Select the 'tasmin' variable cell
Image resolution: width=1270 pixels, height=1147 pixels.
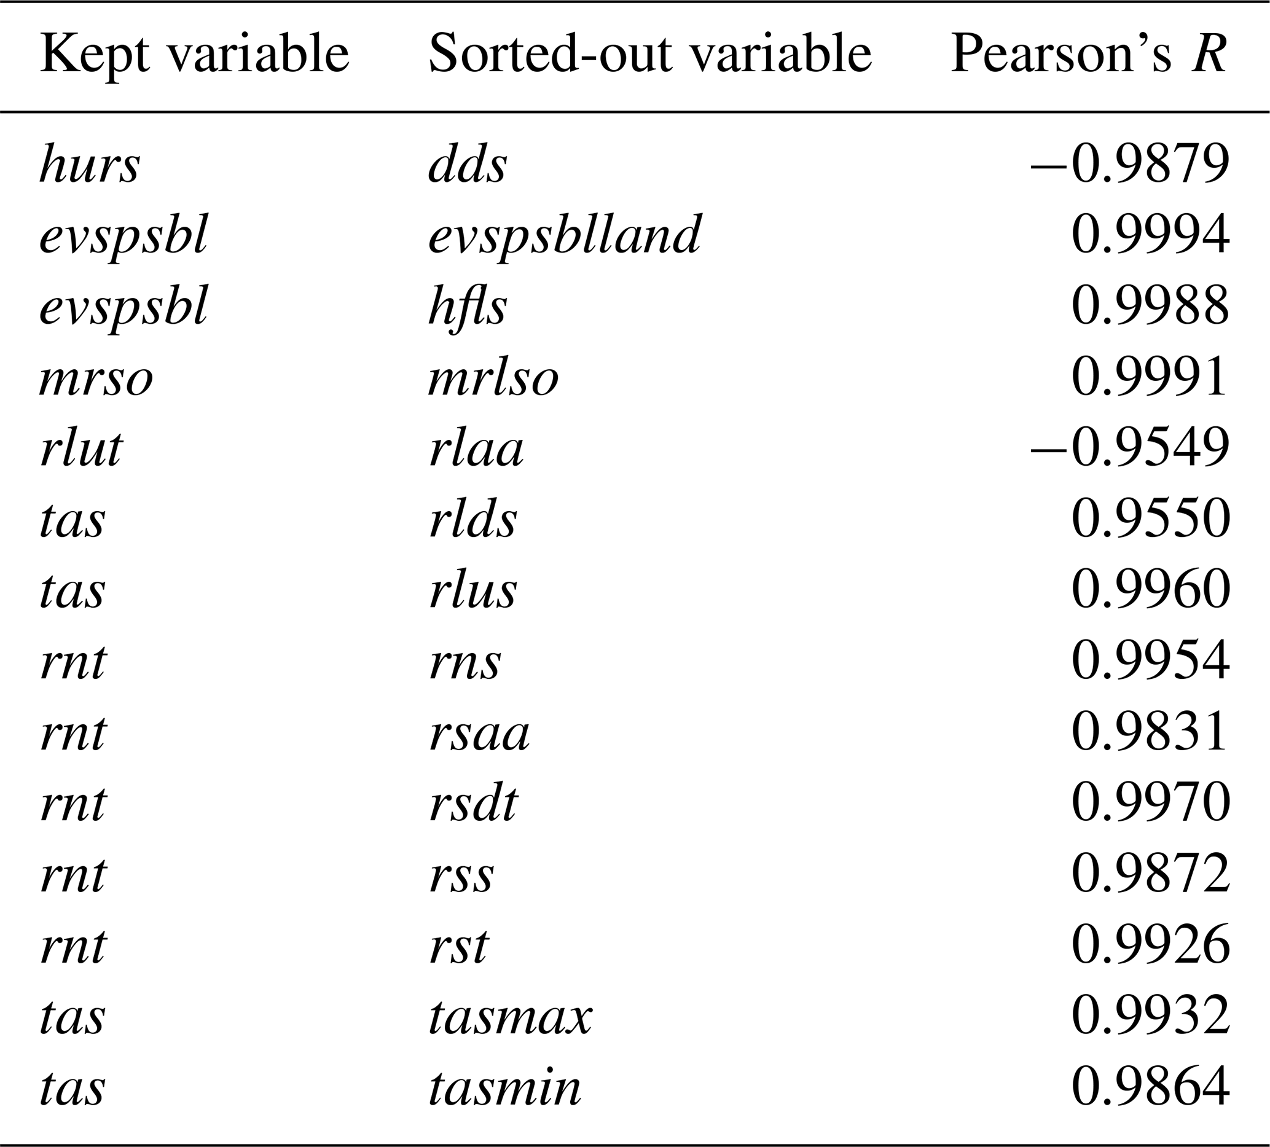point(504,1088)
